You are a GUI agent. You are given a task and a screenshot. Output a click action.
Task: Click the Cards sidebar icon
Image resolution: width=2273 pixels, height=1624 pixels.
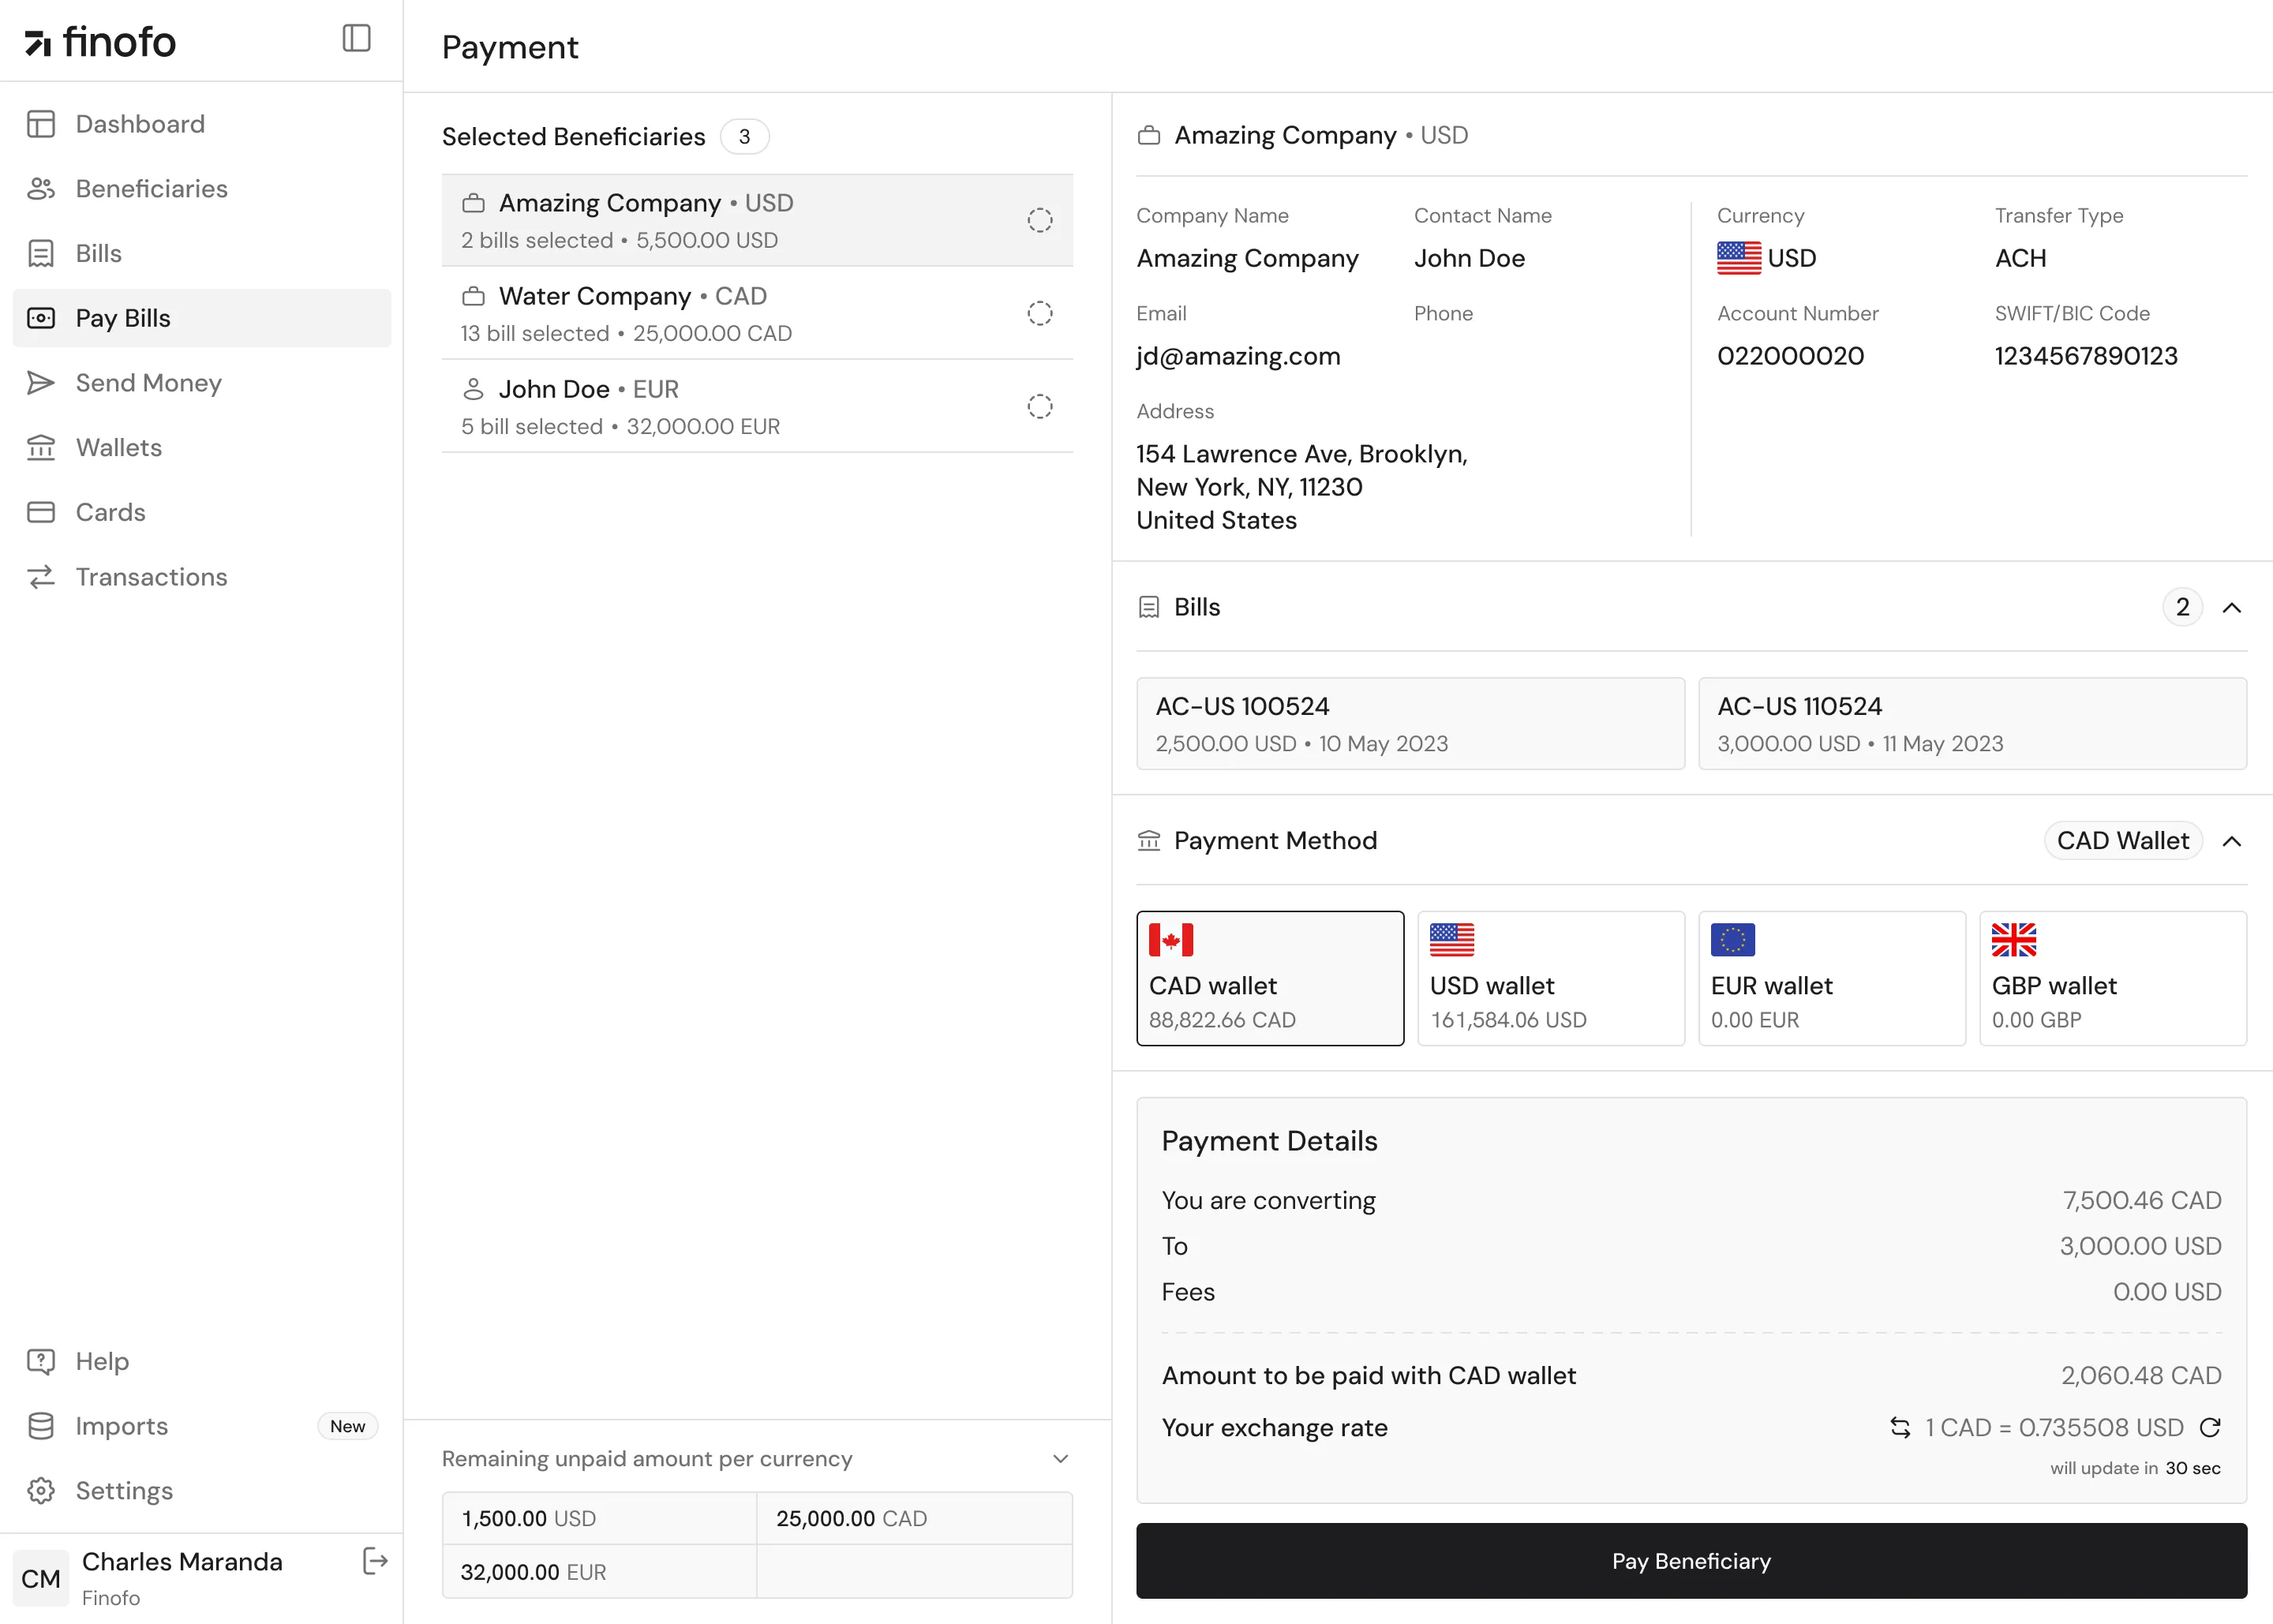coord(41,512)
